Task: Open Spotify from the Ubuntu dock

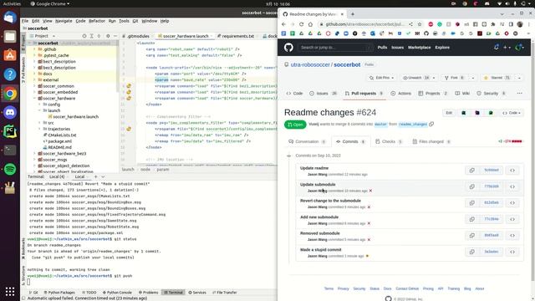Action: (x=10, y=169)
